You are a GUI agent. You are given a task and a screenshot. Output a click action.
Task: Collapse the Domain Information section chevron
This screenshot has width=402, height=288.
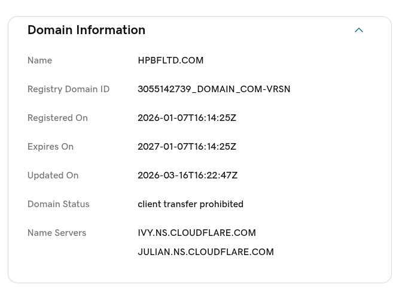[x=359, y=30]
